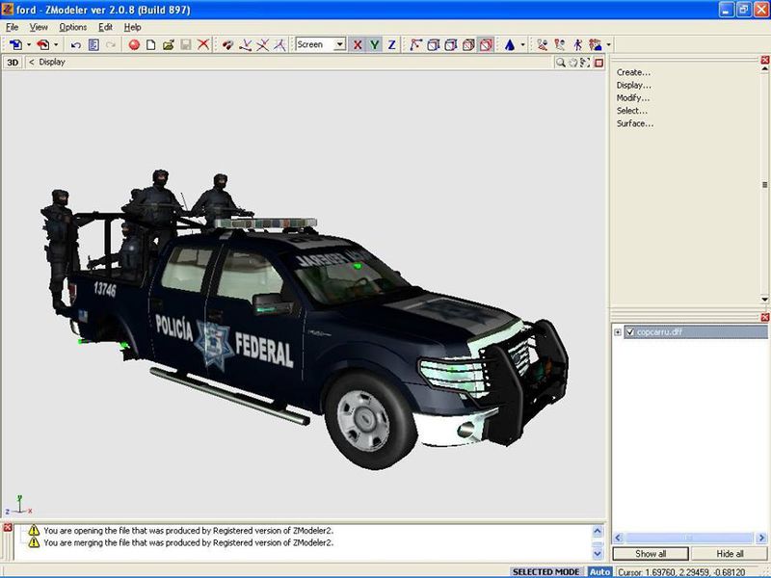Click the Export toolbar icon
771x578 pixels.
tap(43, 44)
